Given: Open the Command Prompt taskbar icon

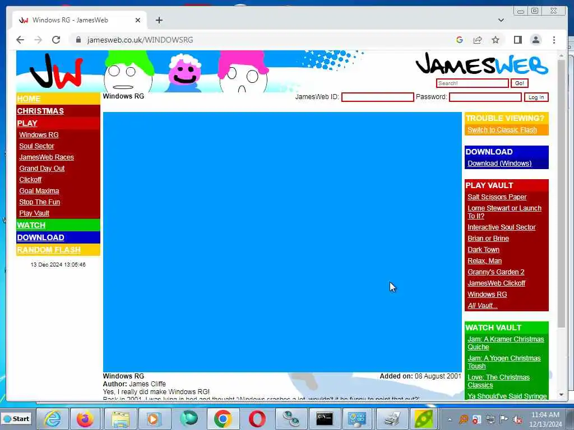Looking at the screenshot, I should (325, 419).
